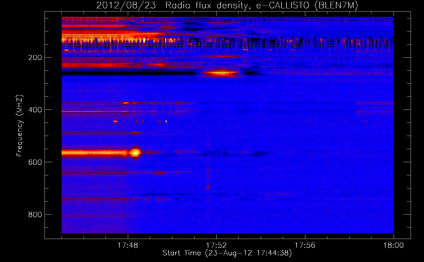This screenshot has width=424, height=262.
Task: Click the 17:48 time tick label
Action: 128,245
